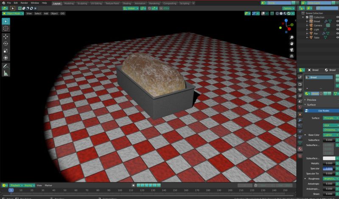
Task: Open the Options dropdown in viewport header
Action: 289,9
